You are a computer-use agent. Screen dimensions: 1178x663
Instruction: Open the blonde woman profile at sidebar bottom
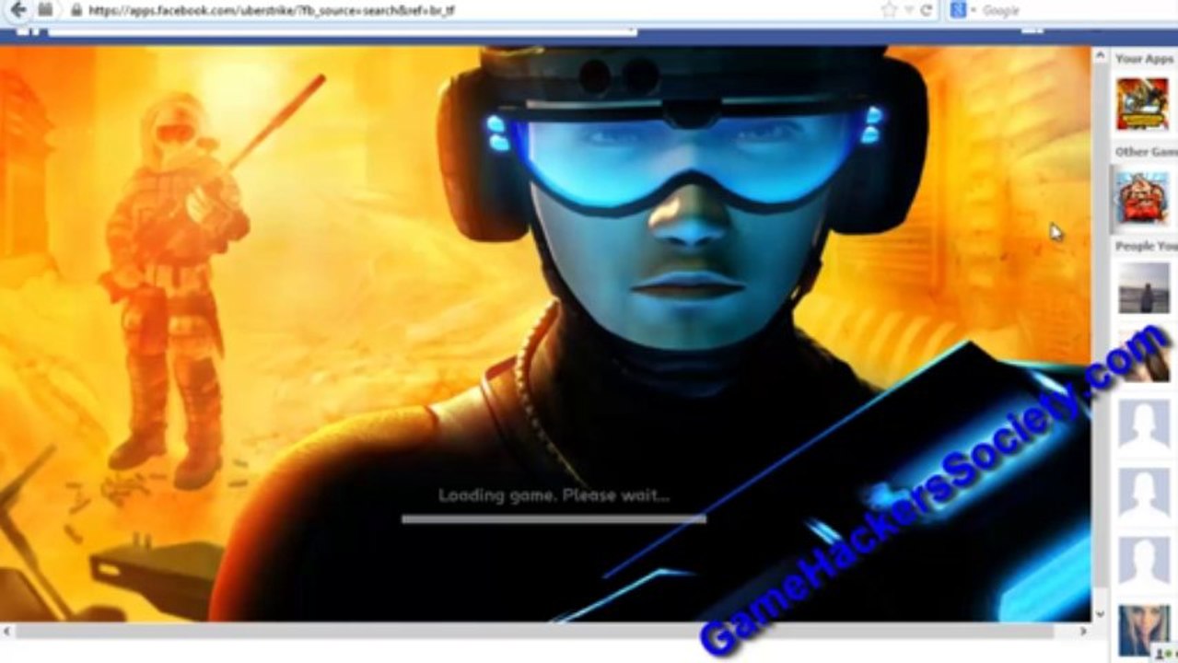coord(1144,631)
